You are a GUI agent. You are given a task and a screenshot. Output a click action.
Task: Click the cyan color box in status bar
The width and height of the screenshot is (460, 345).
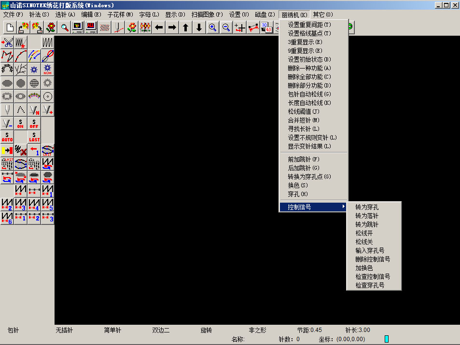pyautogui.click(x=387, y=339)
